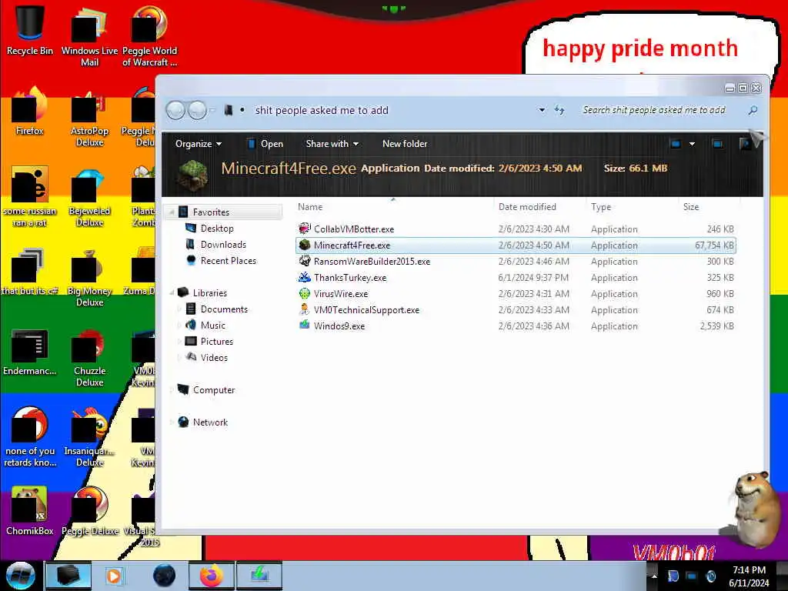This screenshot has width=788, height=591.
Task: Select the ChomikBox desktop icon
Action: click(x=30, y=510)
